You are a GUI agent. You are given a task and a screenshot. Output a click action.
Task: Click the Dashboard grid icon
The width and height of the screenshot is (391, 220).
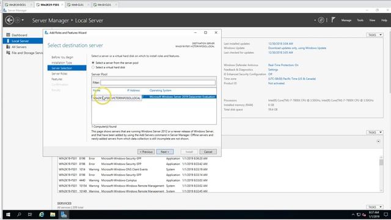(8, 35)
